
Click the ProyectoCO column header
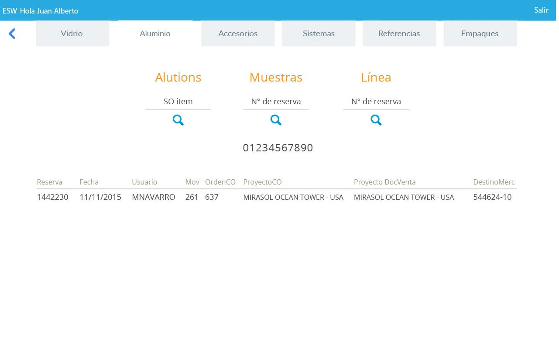point(262,182)
